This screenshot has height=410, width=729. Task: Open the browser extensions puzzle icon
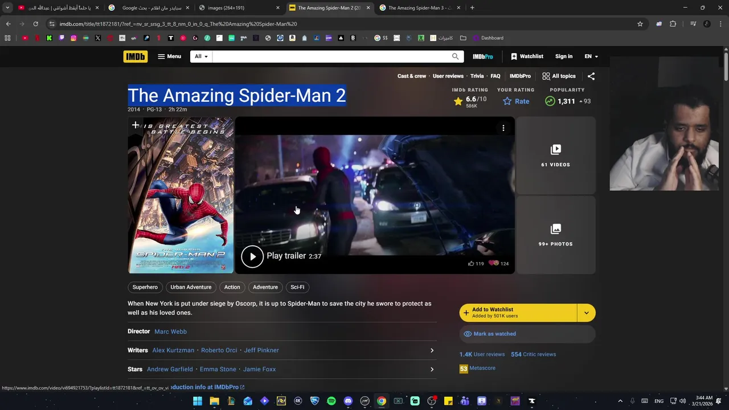(x=673, y=24)
